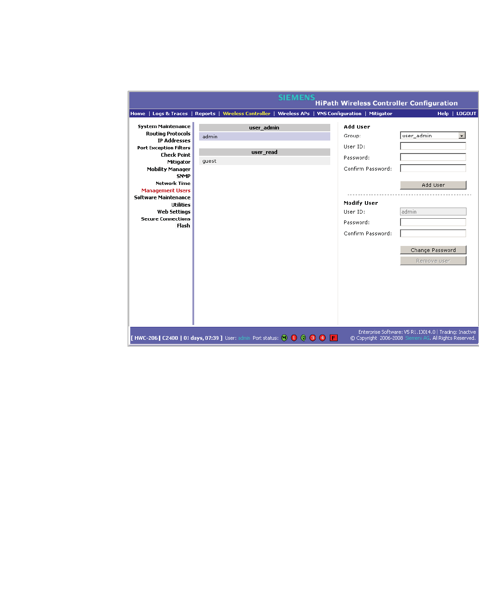Click Add User Confirm Password field
The image size is (479, 607).
[x=433, y=168]
